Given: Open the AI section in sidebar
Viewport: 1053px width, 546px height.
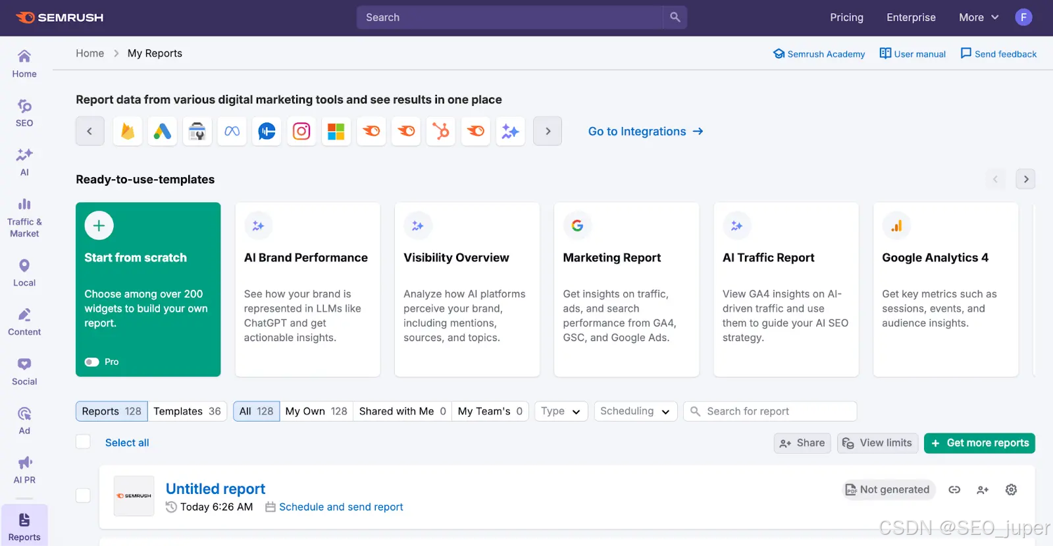Looking at the screenshot, I should (x=24, y=163).
